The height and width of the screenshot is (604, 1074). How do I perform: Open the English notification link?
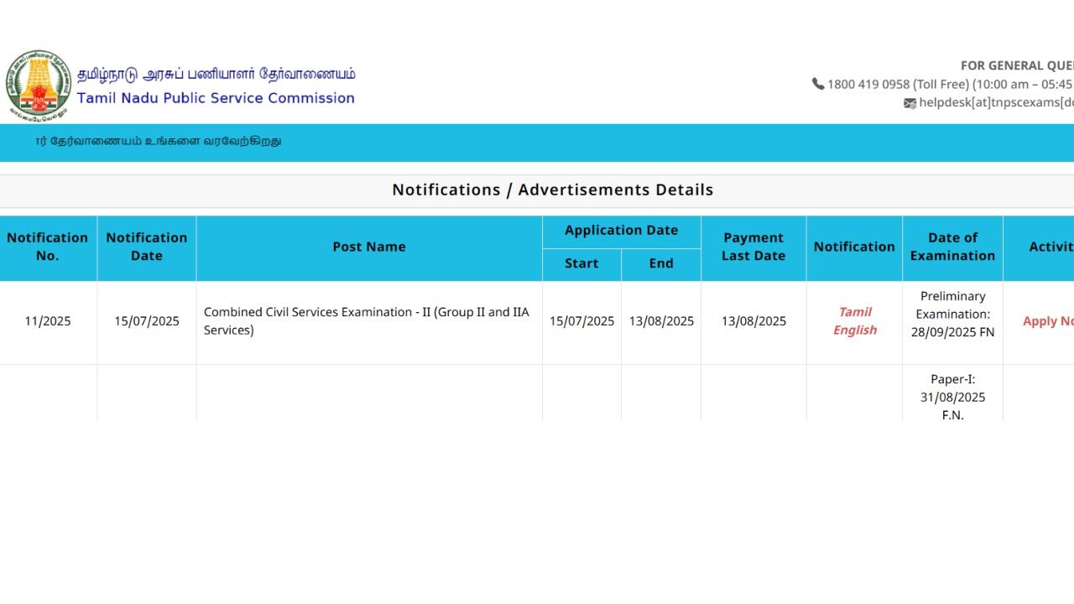854,331
